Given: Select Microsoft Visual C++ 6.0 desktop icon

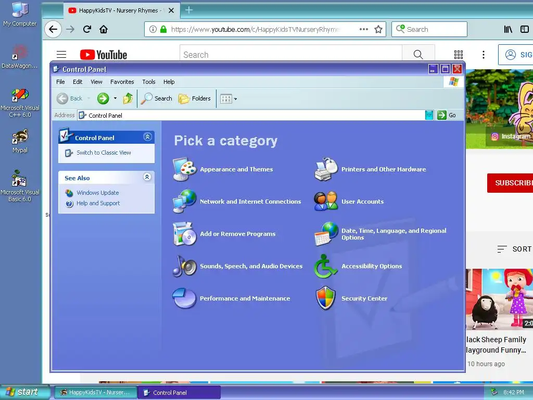Looking at the screenshot, I should [x=20, y=103].
